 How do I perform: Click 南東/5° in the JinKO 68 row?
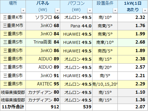105,26
